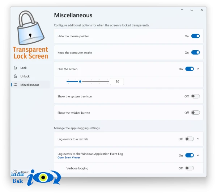217x194 pixels.
Task: Click the sliders icon beside Miscellaneous
Action: point(15,85)
